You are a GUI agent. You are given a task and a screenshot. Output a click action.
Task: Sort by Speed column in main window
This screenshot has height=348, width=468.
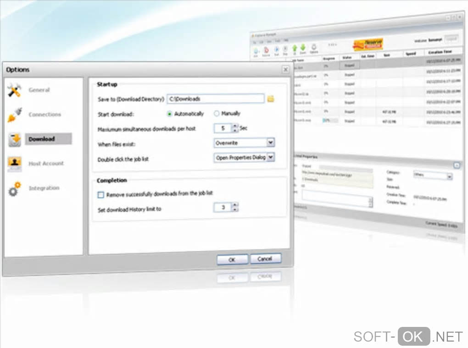coord(411,54)
